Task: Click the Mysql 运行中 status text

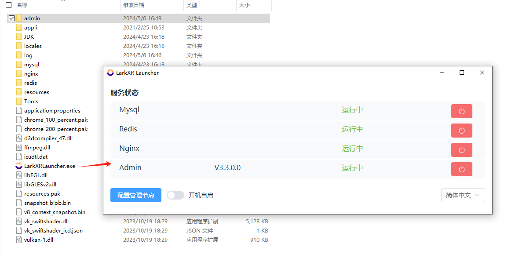Action: click(x=352, y=110)
